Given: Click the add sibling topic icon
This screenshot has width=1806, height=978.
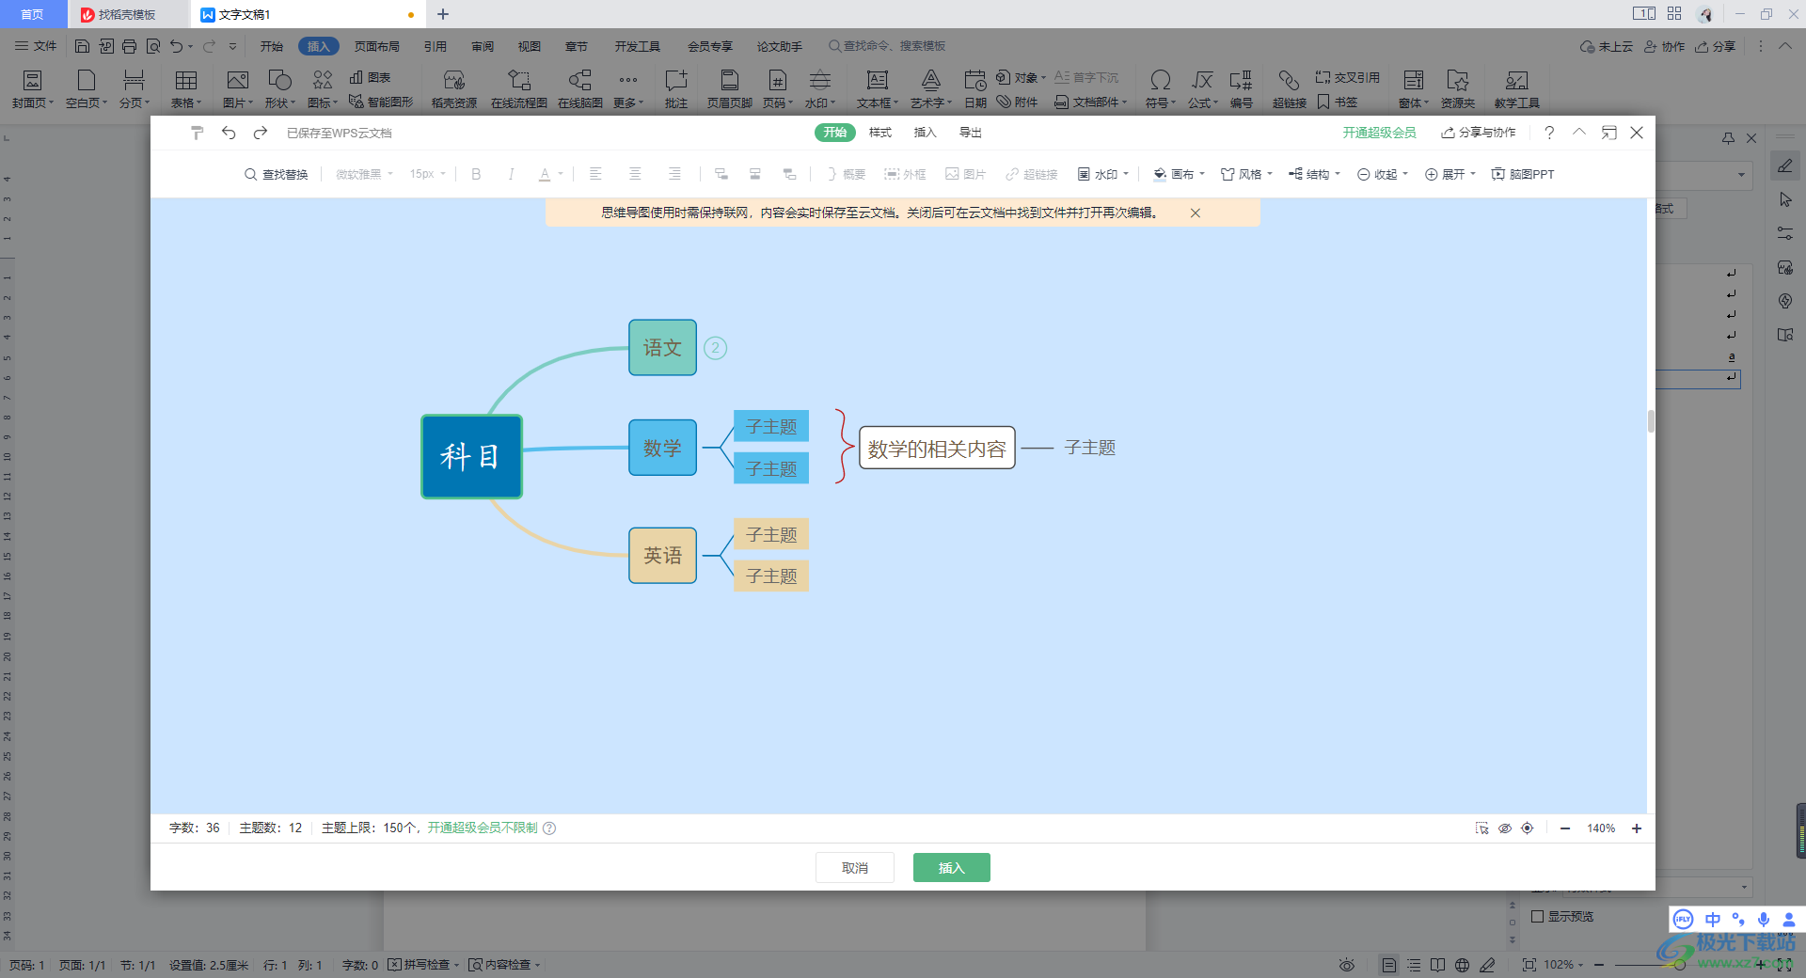Looking at the screenshot, I should [755, 174].
